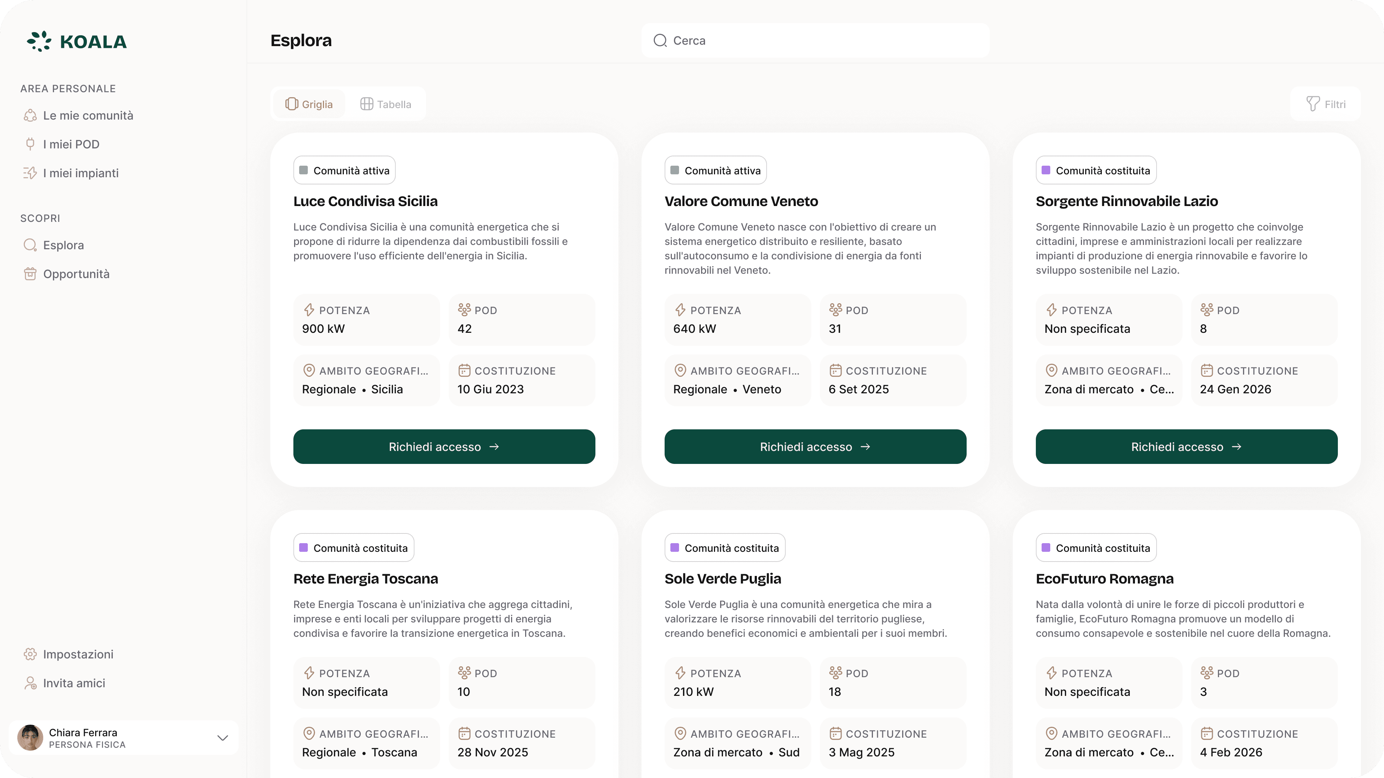Viewport: 1384px width, 778px height.
Task: Click purple status swatch on Sorgente Rinnovabile Lazio badge
Action: pyautogui.click(x=1046, y=170)
